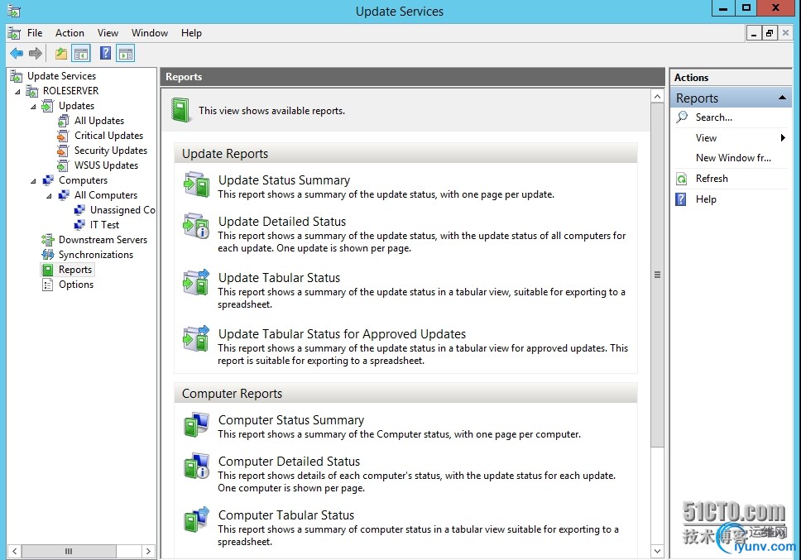This screenshot has height=560, width=801.
Task: Click the Computer Status Summary report icon
Action: (x=196, y=424)
